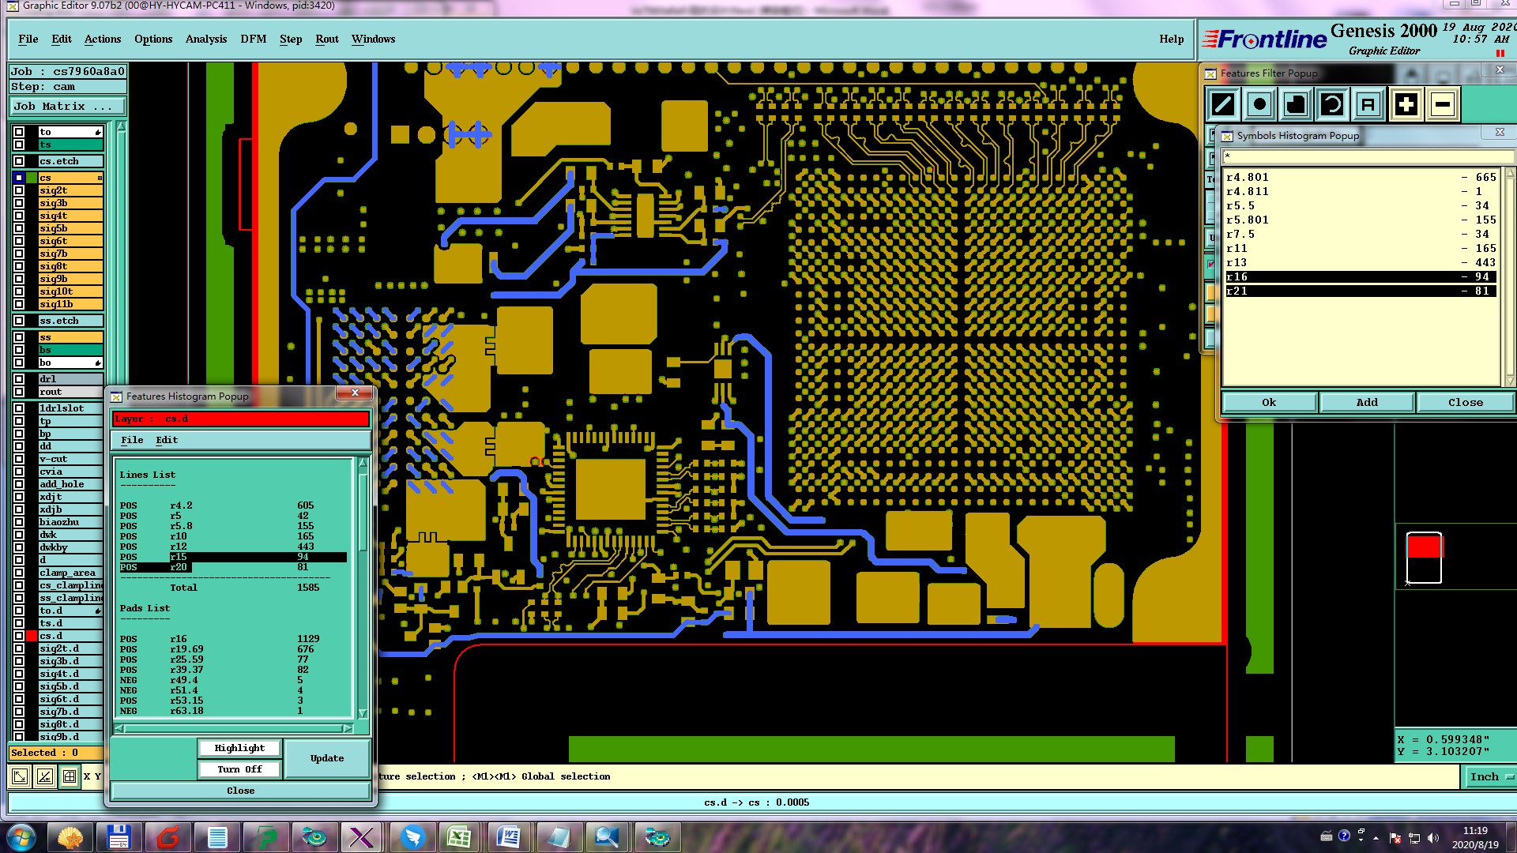This screenshot has height=853, width=1517.
Task: Toggle the checkbox for cs.etch layer
Action: pos(19,161)
